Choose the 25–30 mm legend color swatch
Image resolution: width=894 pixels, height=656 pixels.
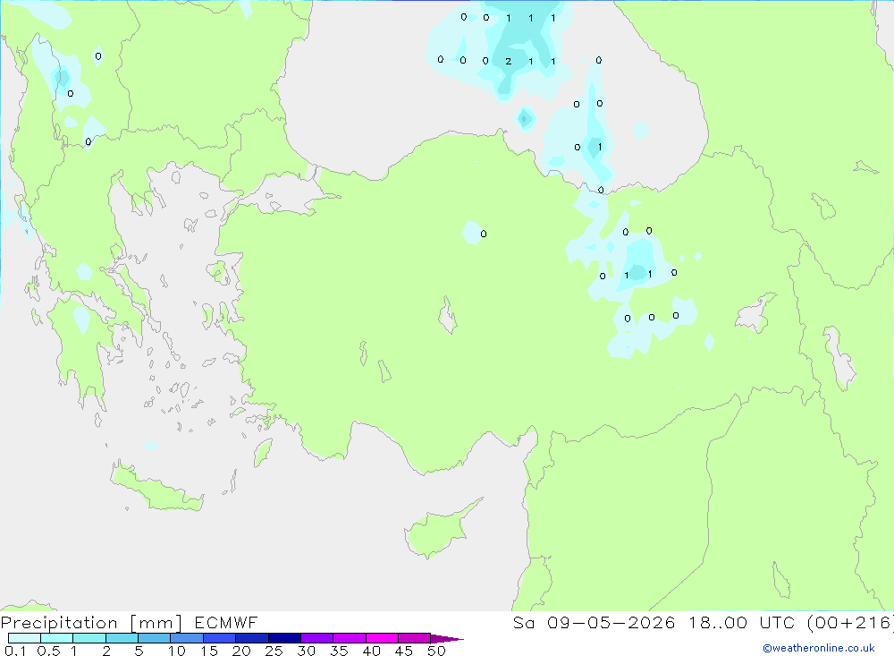[x=284, y=638]
